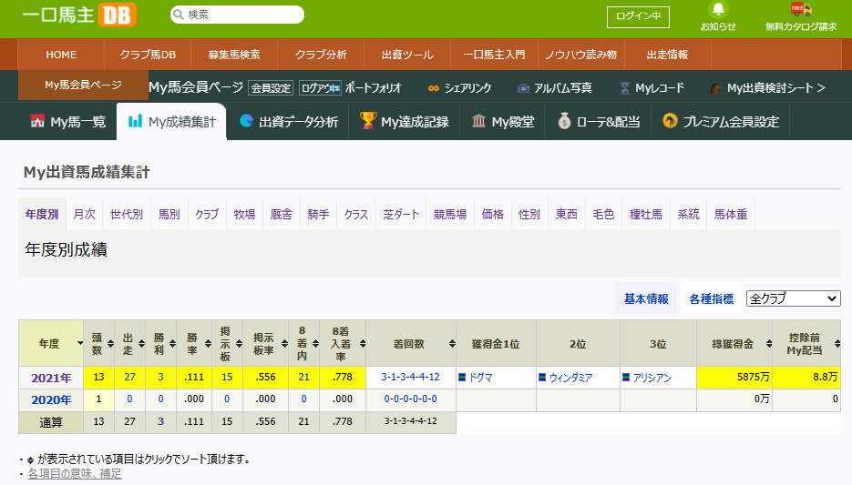Image resolution: width=852 pixels, height=485 pixels.
Task: Open HOME menu item
Action: [x=61, y=55]
